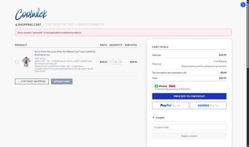
Task: Increase jersey quantity with plus button
Action: pyautogui.click(x=120, y=62)
